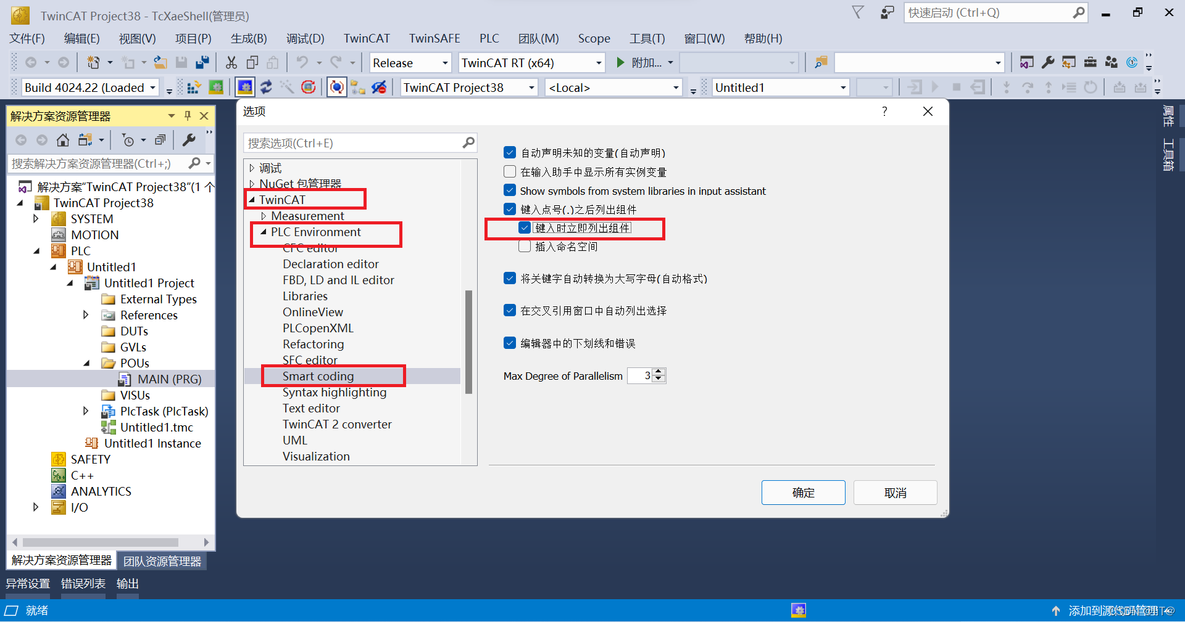Screen dimensions: 1185x622
Task: Pin the Solution Explorer panel
Action: coord(188,116)
